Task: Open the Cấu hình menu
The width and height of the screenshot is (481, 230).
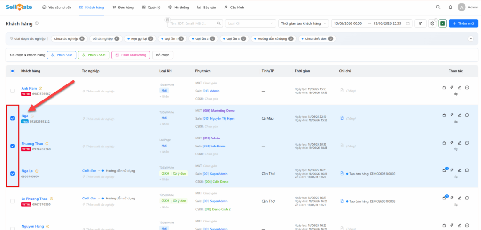Action: pyautogui.click(x=234, y=8)
